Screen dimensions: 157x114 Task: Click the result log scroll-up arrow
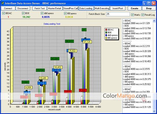click(x=154, y=21)
